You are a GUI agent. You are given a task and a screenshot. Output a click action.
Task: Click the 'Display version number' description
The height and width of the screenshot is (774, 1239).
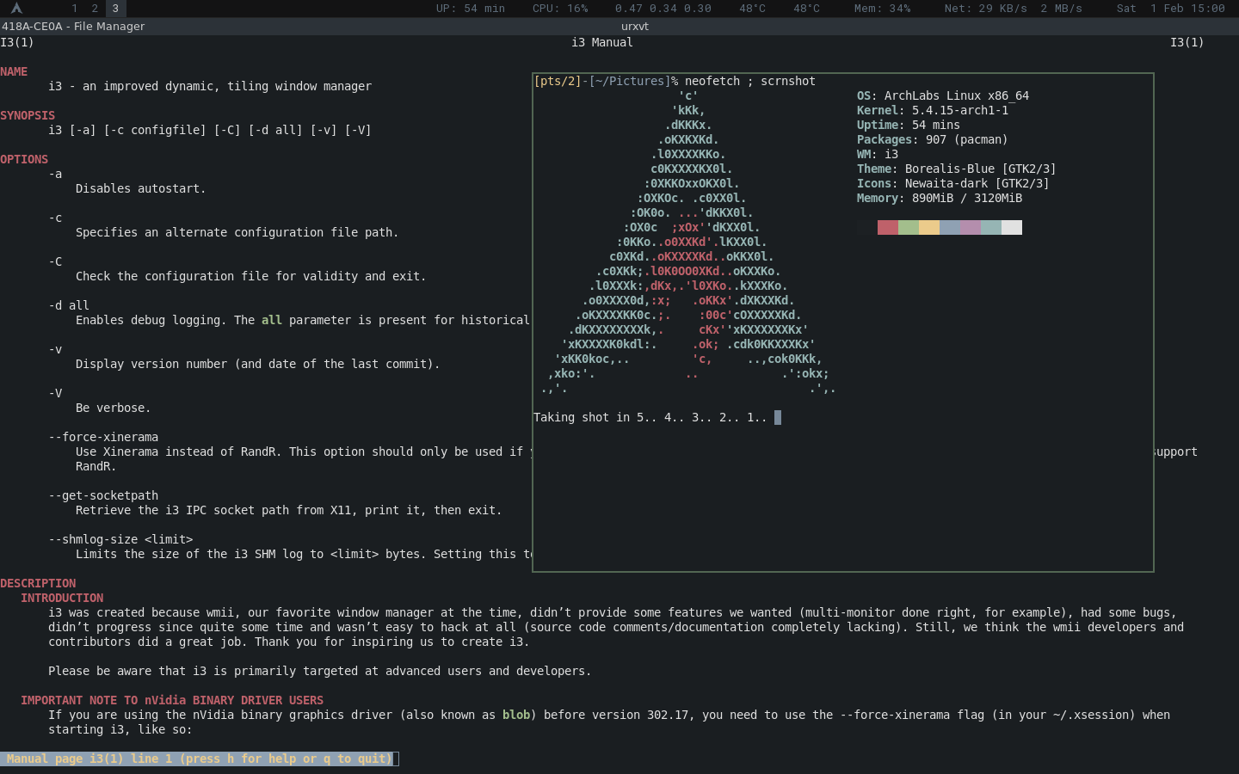pos(258,364)
